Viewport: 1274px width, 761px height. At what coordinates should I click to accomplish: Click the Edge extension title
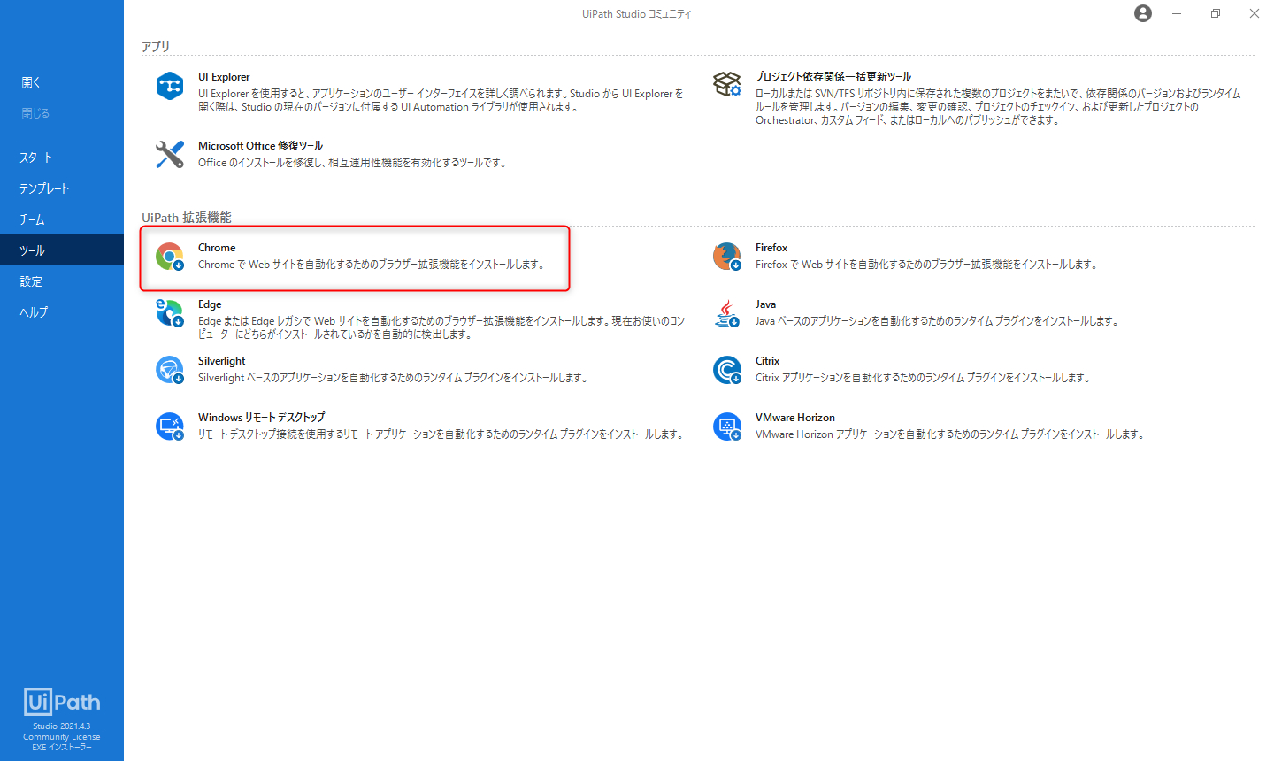tap(210, 304)
